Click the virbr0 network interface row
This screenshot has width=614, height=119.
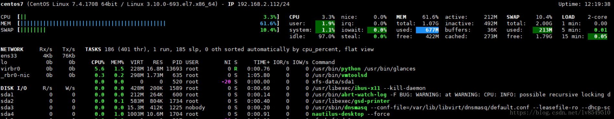[x=38, y=69]
